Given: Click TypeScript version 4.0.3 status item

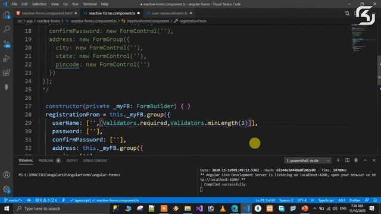Looking at the screenshot, I should pos(342,200).
